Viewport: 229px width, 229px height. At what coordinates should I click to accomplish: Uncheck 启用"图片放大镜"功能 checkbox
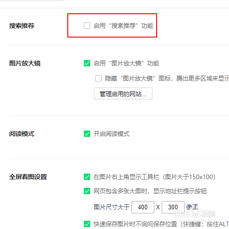[x=87, y=63]
